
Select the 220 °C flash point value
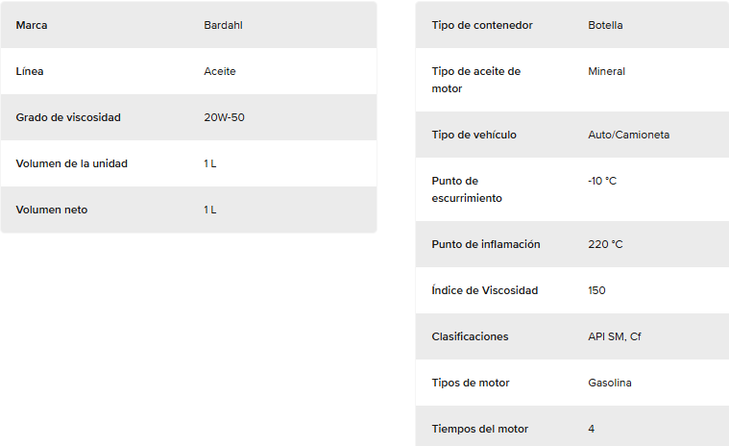(x=605, y=244)
